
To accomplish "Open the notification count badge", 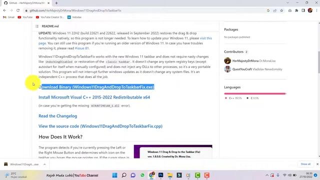I will pos(315,175).
